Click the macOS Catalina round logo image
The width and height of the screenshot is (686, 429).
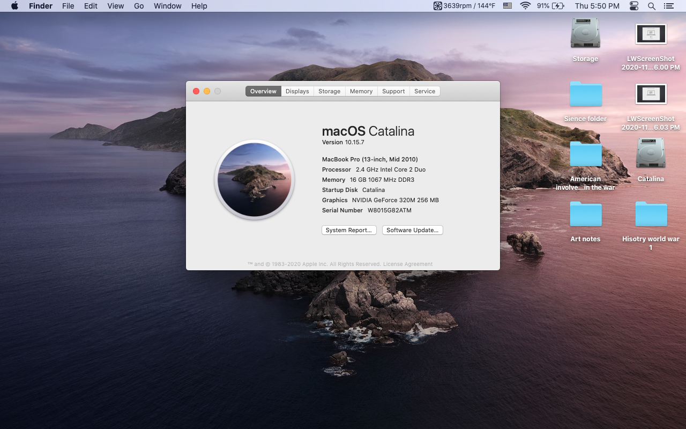255,180
